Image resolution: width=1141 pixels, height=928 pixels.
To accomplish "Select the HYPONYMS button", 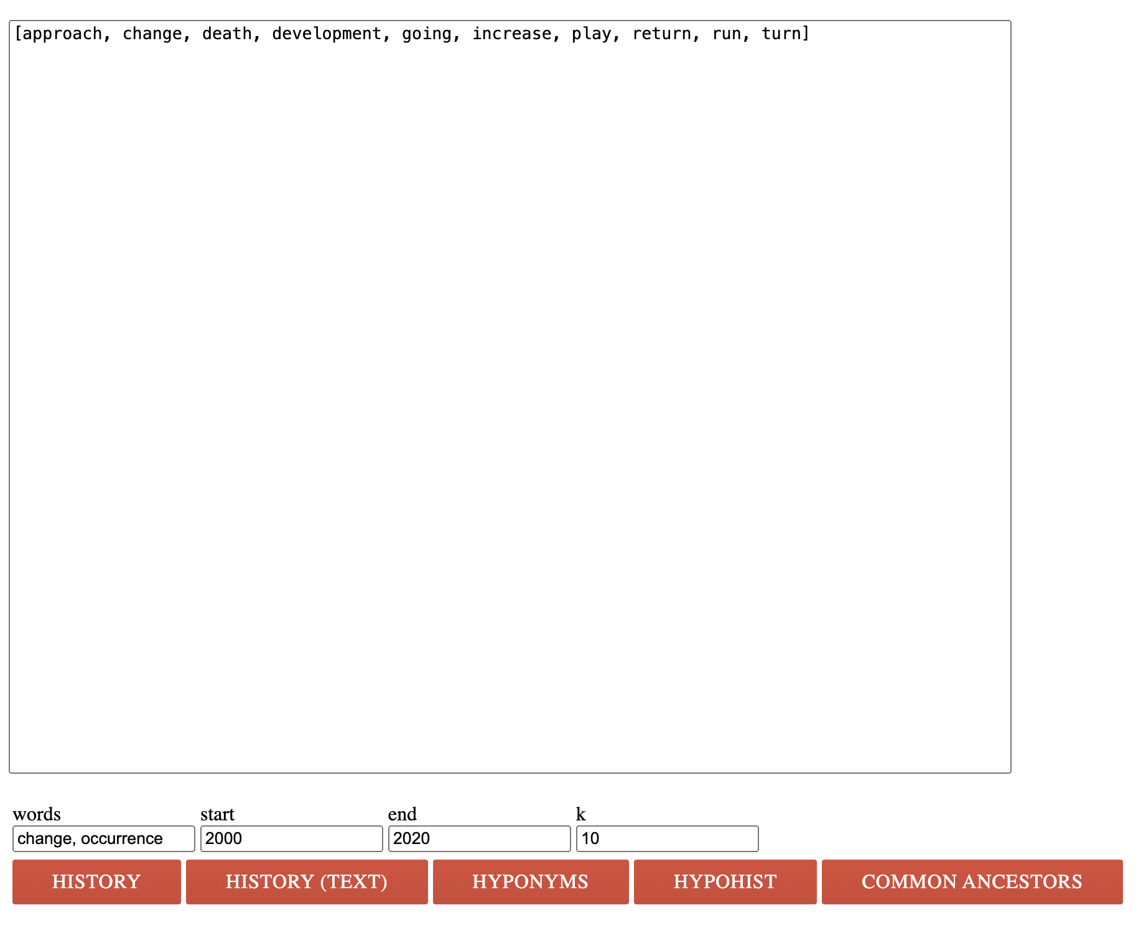I will [531, 881].
